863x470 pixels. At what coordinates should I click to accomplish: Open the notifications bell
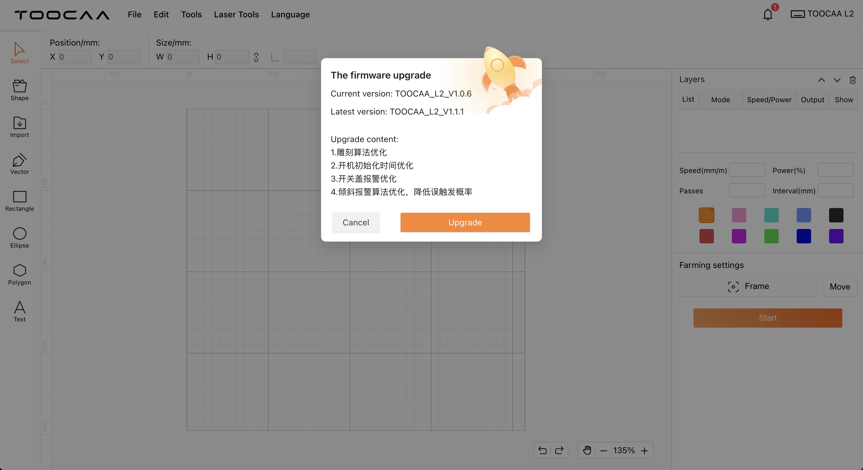coord(768,14)
